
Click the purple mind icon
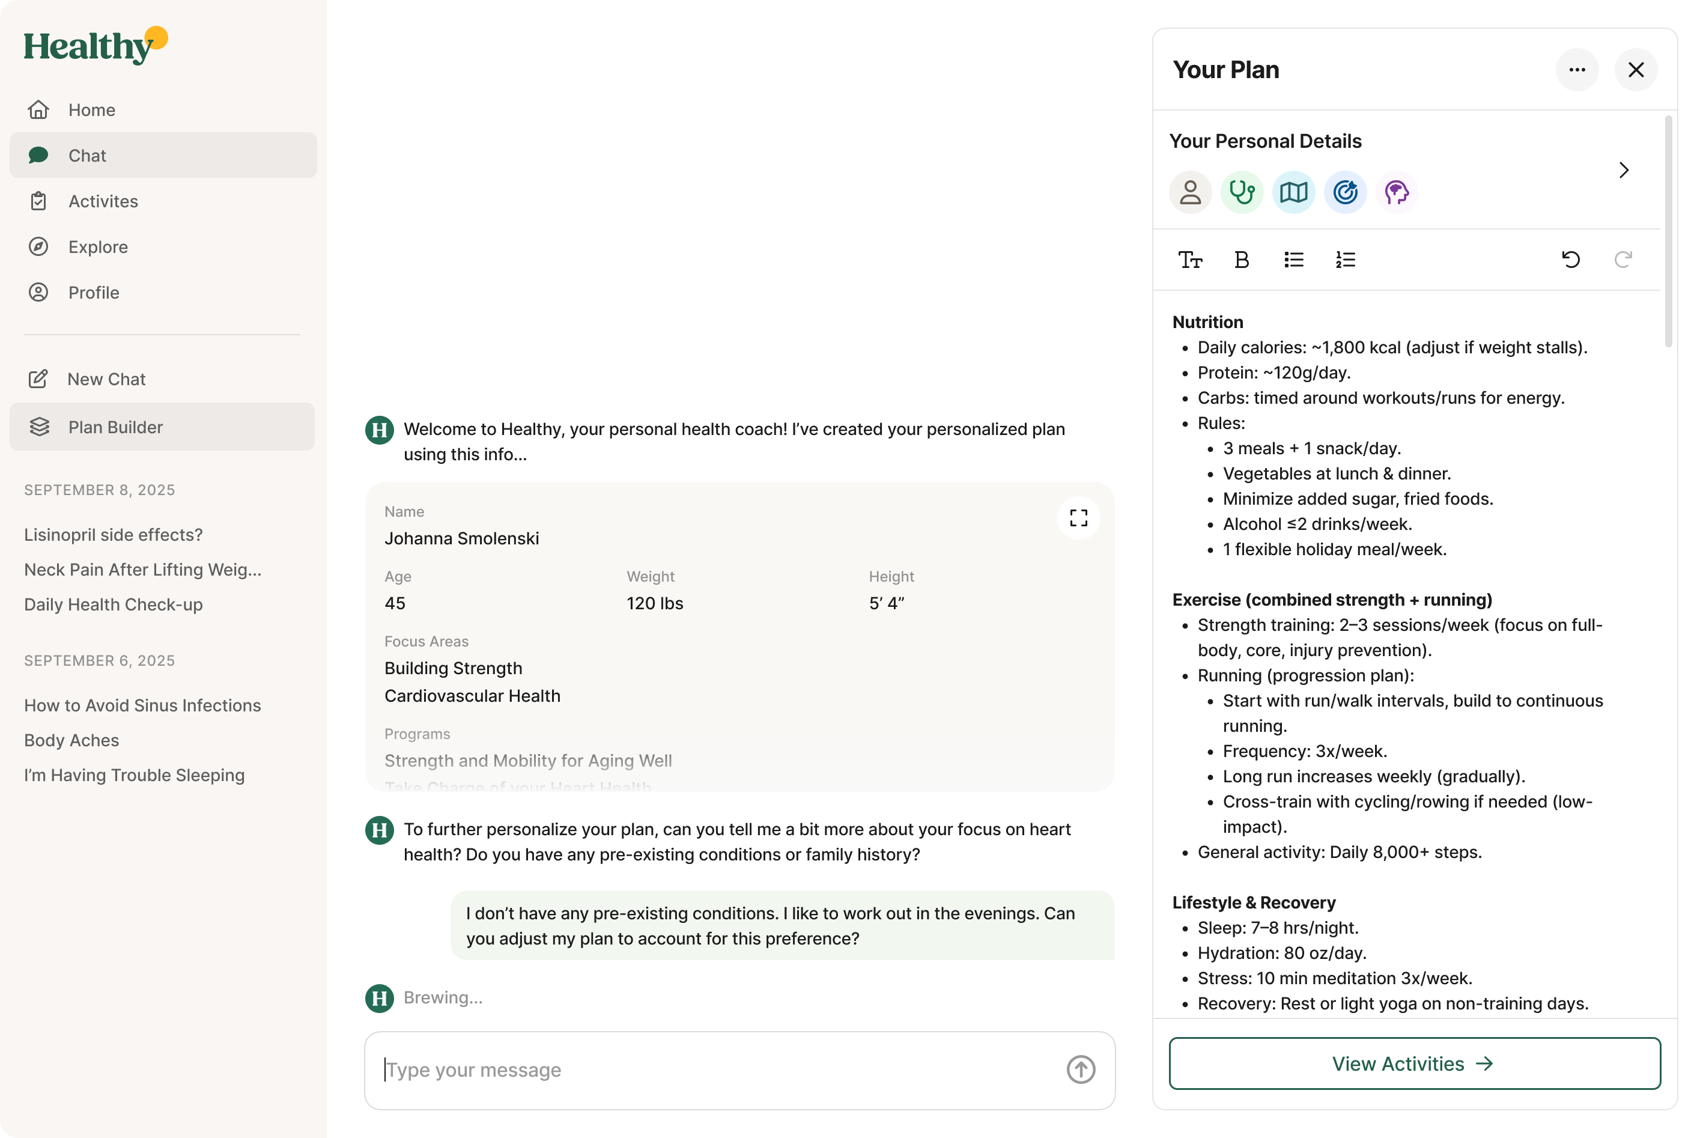1397,192
